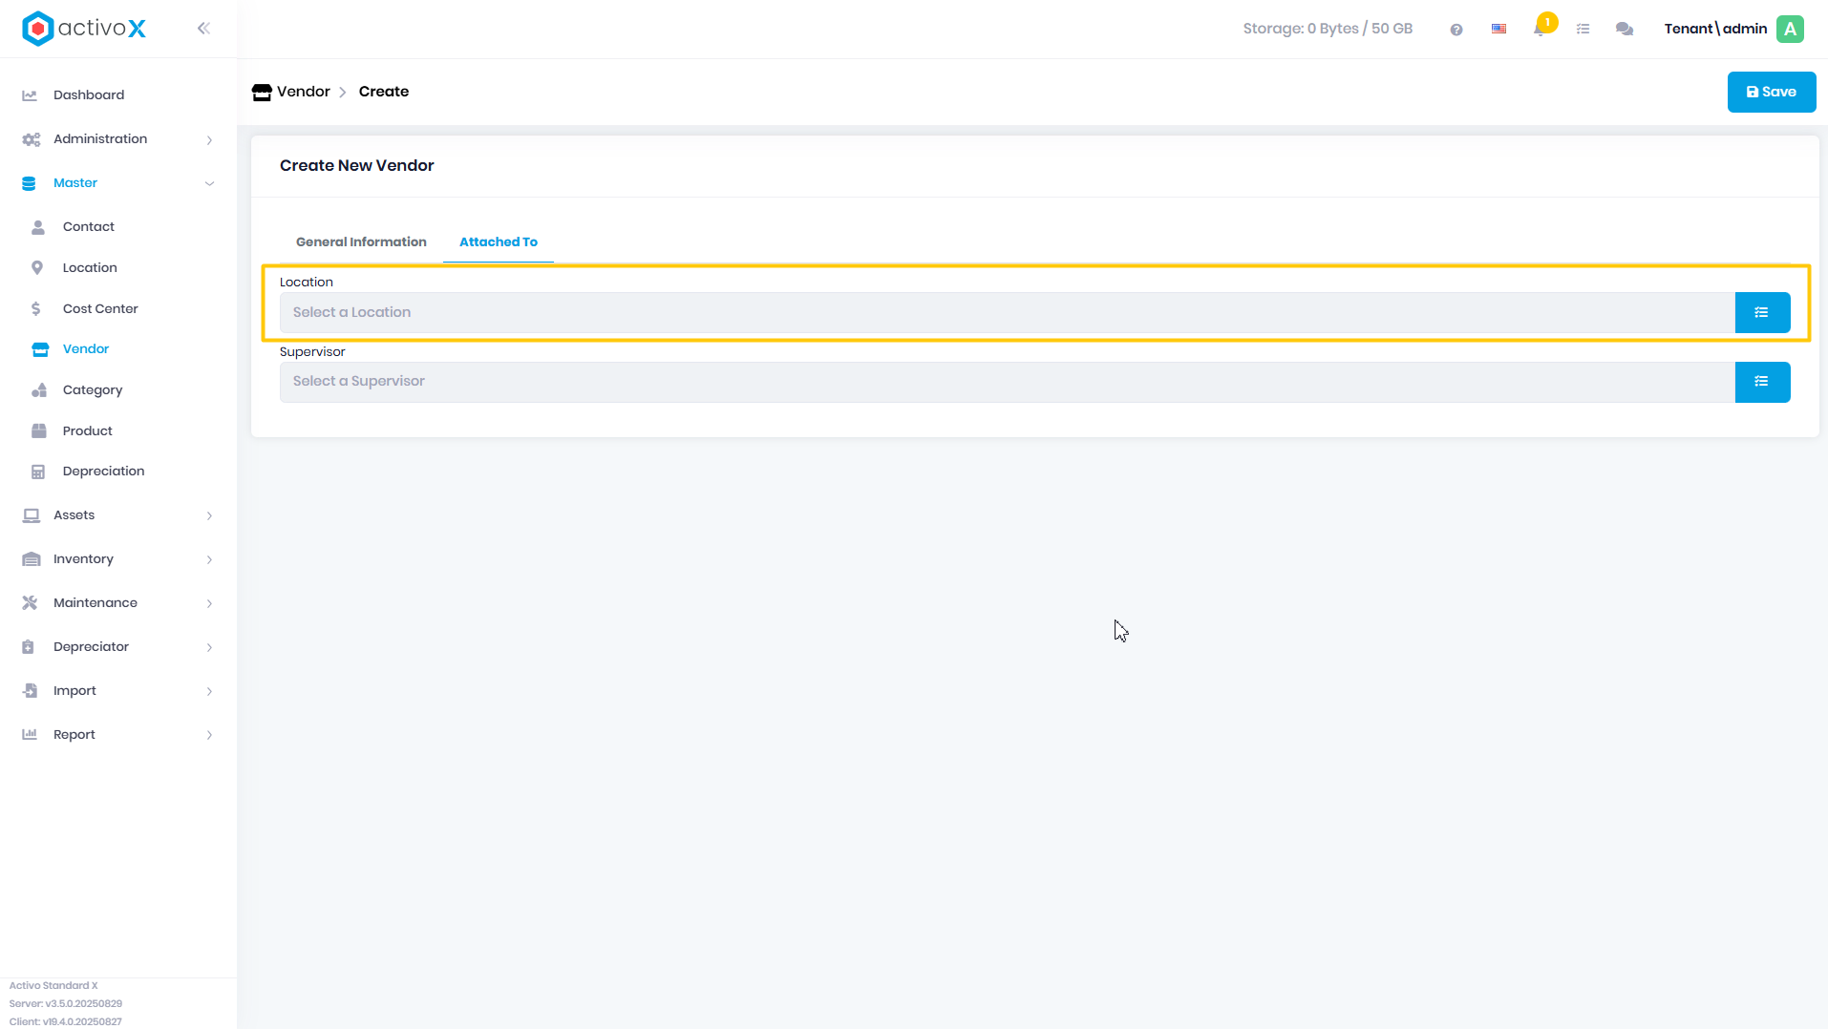Screen dimensions: 1828x1029
Task: Open notifications bell icon
Action: [1540, 30]
